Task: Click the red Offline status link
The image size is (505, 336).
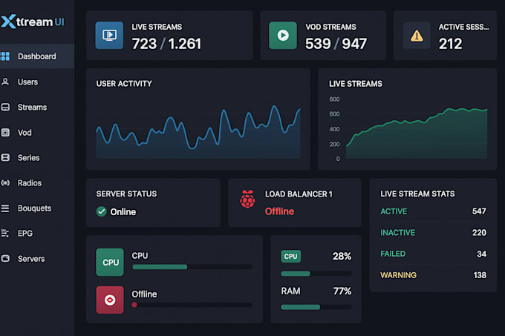Action: 279,211
